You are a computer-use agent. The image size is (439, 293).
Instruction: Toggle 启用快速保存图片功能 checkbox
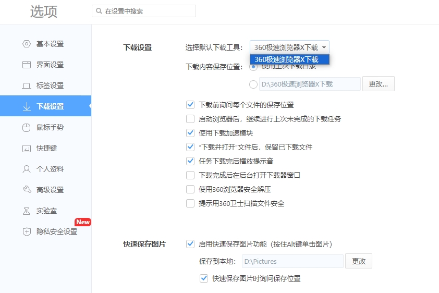[190, 244]
